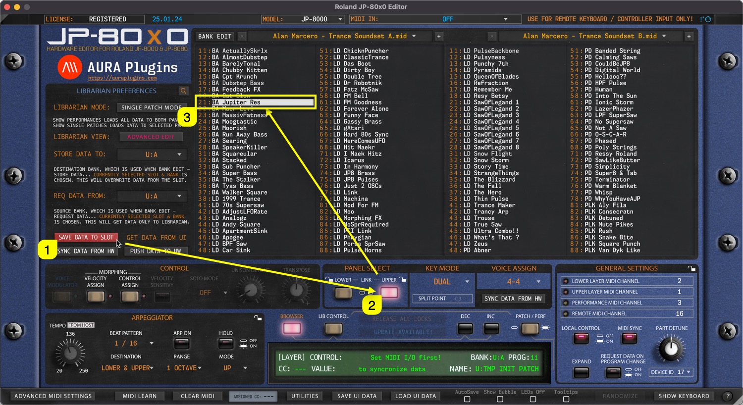Image resolution: width=743 pixels, height=405 pixels.
Task: Click the Librarian Preferences search magnifier icon
Action: point(183,91)
